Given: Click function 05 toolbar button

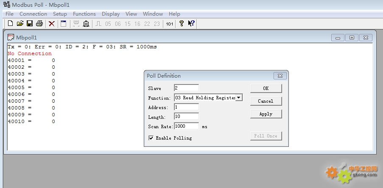Looking at the screenshot, I should [x=108, y=24].
